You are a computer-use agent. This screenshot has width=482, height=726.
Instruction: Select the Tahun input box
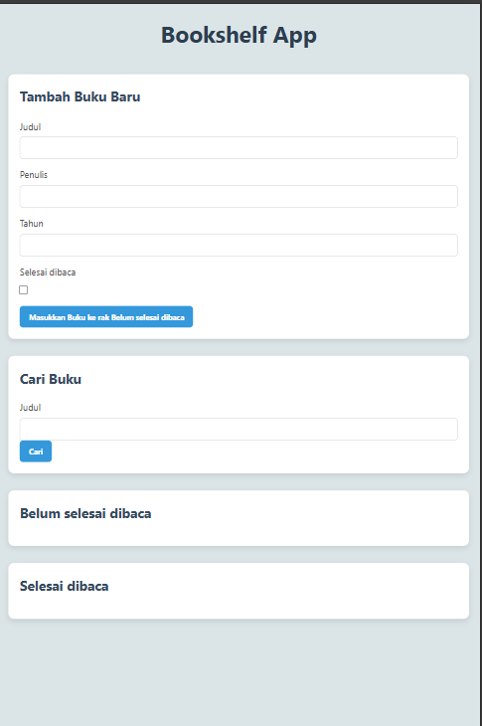click(x=239, y=245)
